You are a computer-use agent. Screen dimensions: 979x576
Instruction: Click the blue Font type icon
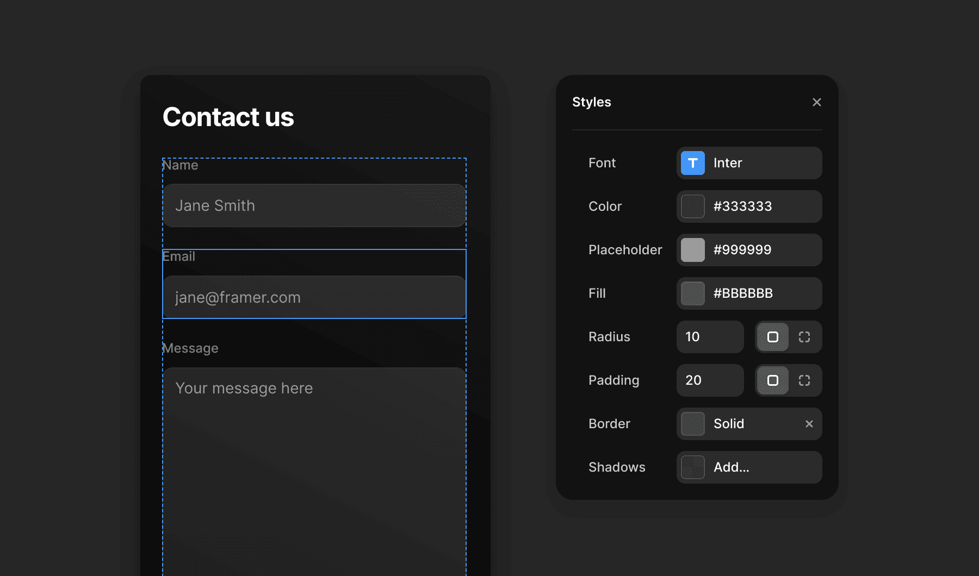coord(692,163)
